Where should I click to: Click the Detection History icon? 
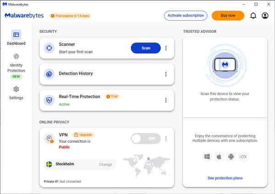tap(49, 74)
